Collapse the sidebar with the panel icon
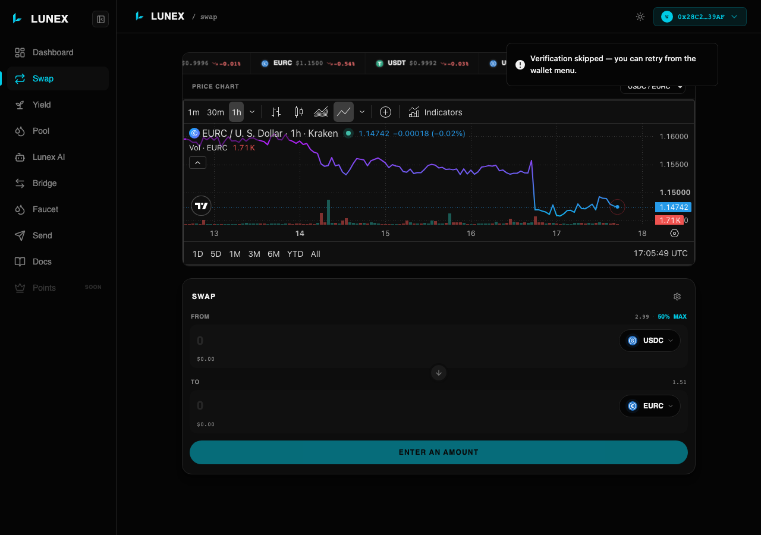 click(100, 19)
